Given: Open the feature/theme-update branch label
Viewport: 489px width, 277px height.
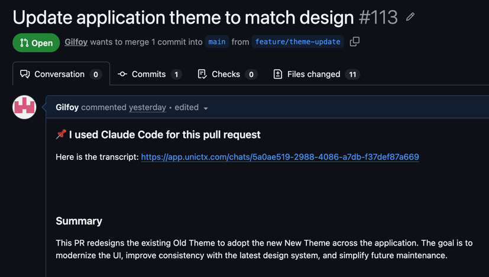Looking at the screenshot, I should (x=298, y=41).
